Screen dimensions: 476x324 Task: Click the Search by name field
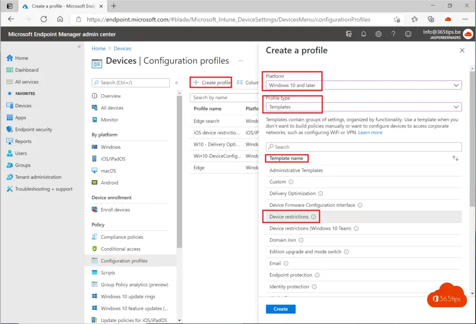[225, 98]
